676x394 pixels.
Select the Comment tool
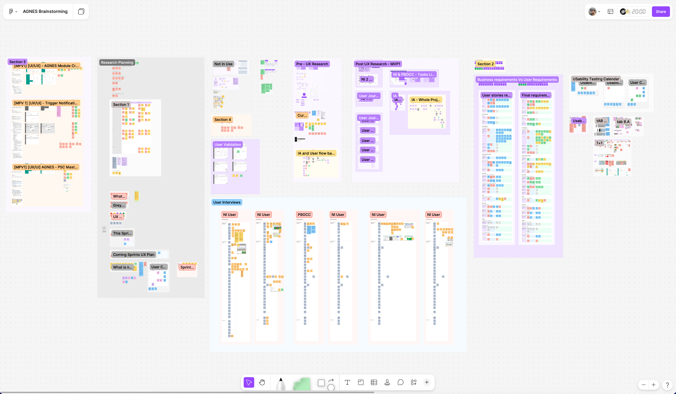(400, 382)
